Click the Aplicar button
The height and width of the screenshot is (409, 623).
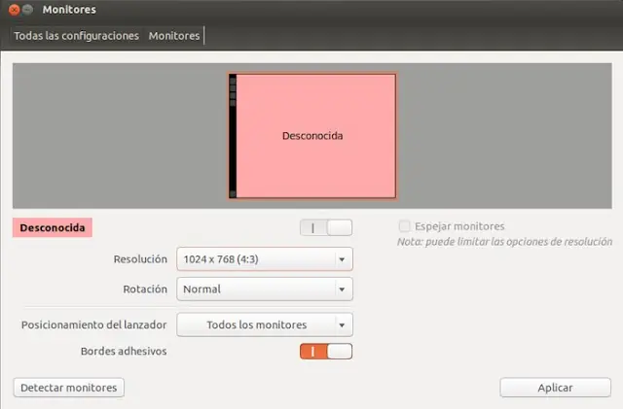coord(555,388)
